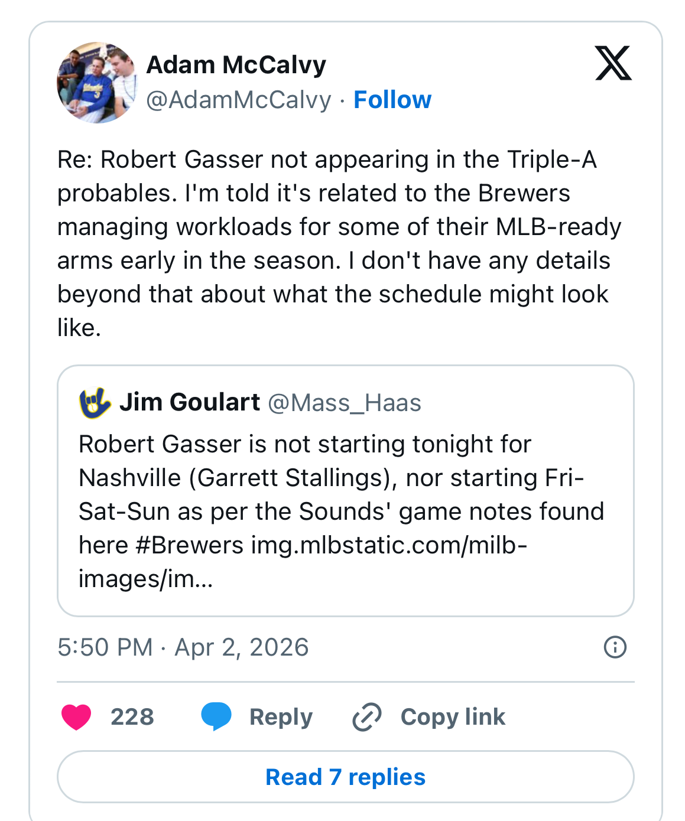This screenshot has width=685, height=821.
Task: Open the @Mass_Haas handle
Action: (345, 403)
